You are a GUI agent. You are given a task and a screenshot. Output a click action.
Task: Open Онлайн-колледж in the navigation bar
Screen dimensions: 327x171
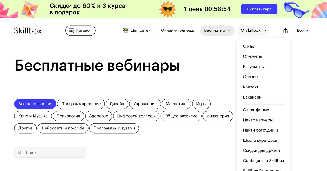click(x=177, y=30)
